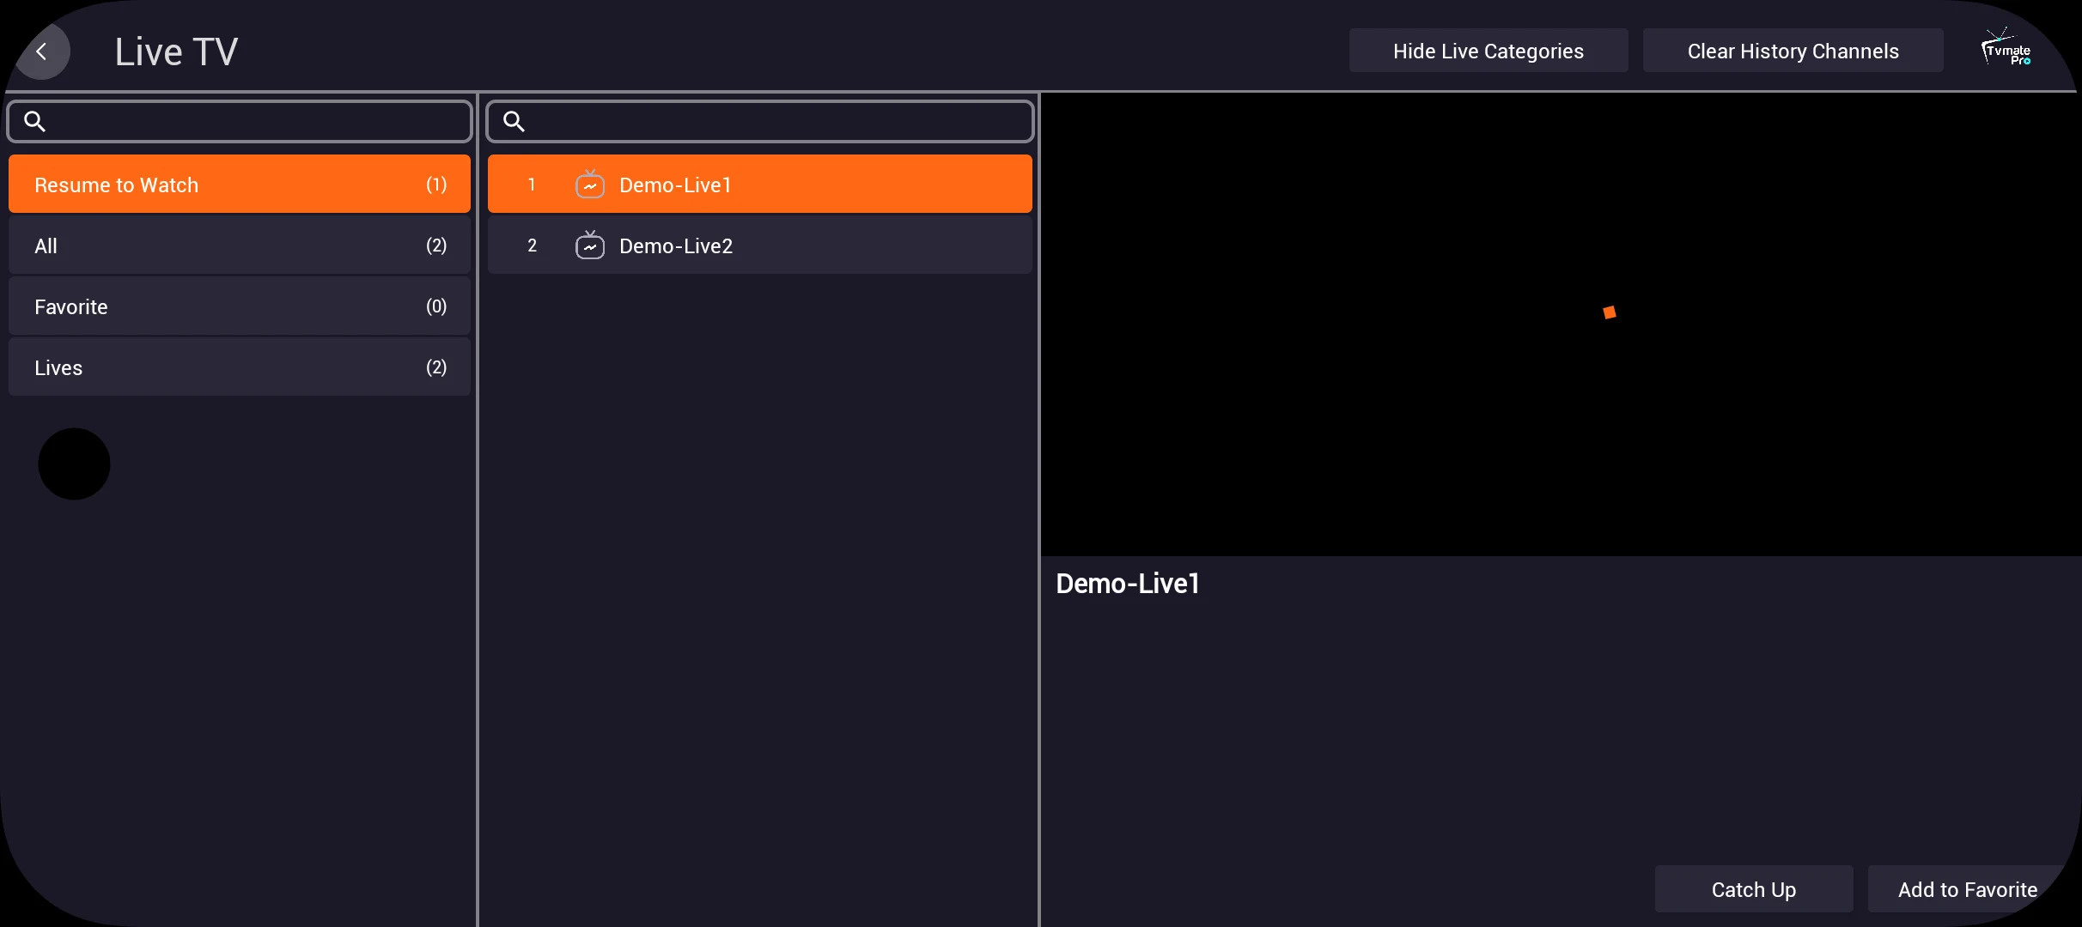Go back using the arrow icon
Viewport: 2082px width, 927px height.
tap(41, 52)
